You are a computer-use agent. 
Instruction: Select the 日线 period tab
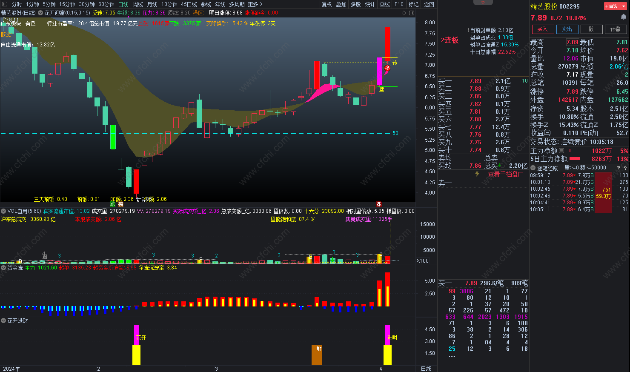click(x=123, y=4)
